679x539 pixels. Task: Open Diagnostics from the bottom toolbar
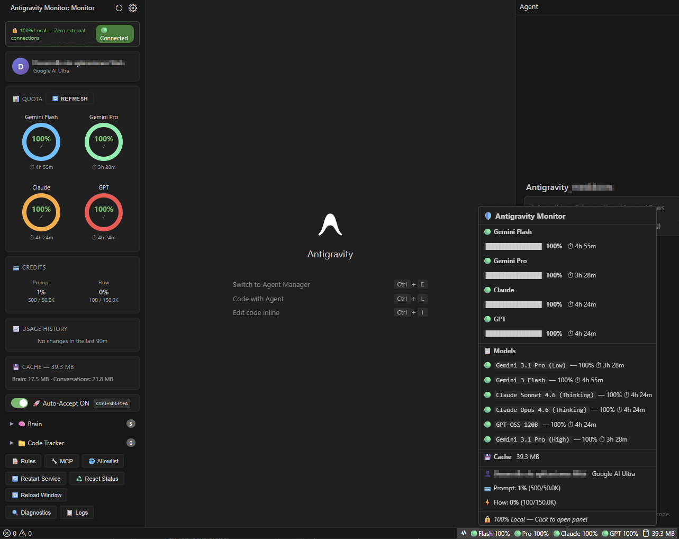[30, 513]
